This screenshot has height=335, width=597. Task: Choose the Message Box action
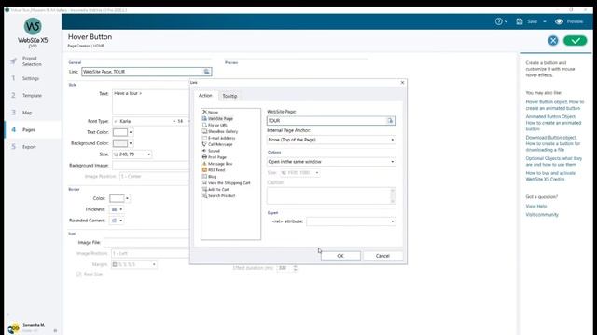(x=217, y=164)
